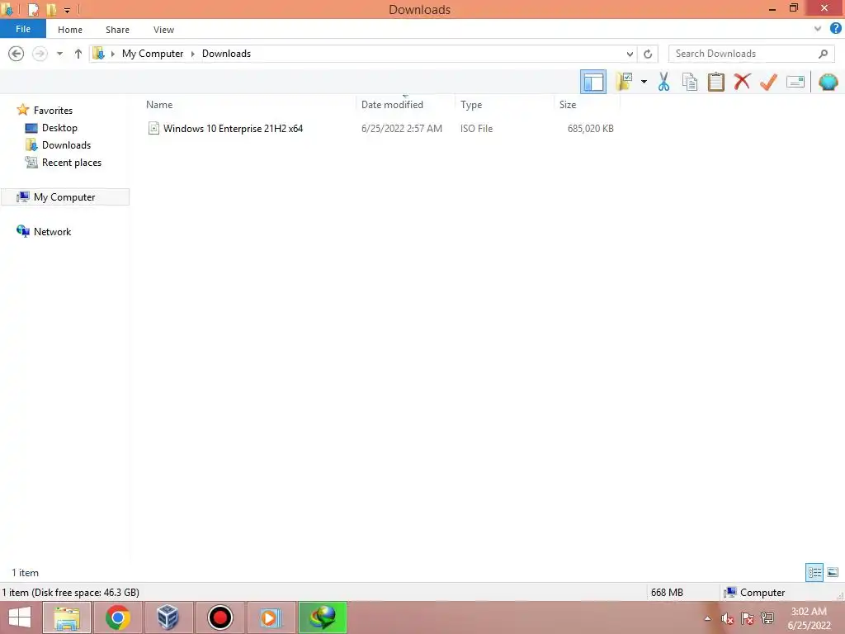Open Customize Quick Access Toolbar dropdown
This screenshot has width=845, height=634.
[x=67, y=10]
